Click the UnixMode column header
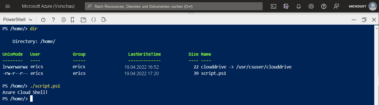This screenshot has height=105, width=379. pyautogui.click(x=13, y=54)
